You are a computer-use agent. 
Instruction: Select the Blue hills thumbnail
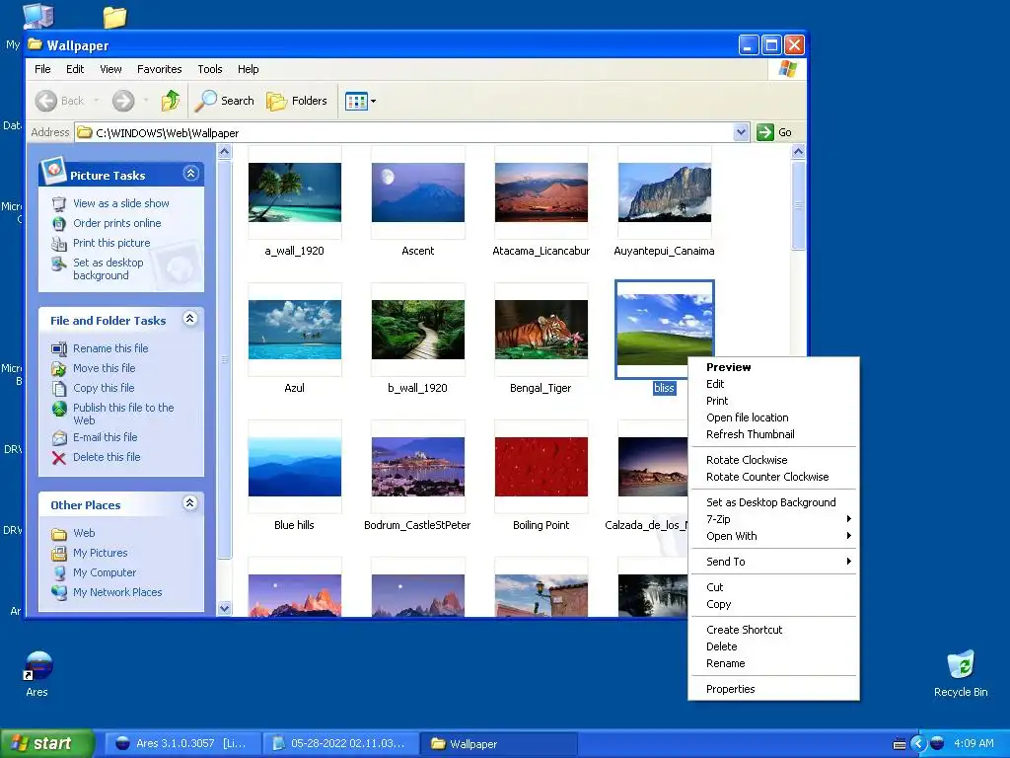click(x=294, y=467)
